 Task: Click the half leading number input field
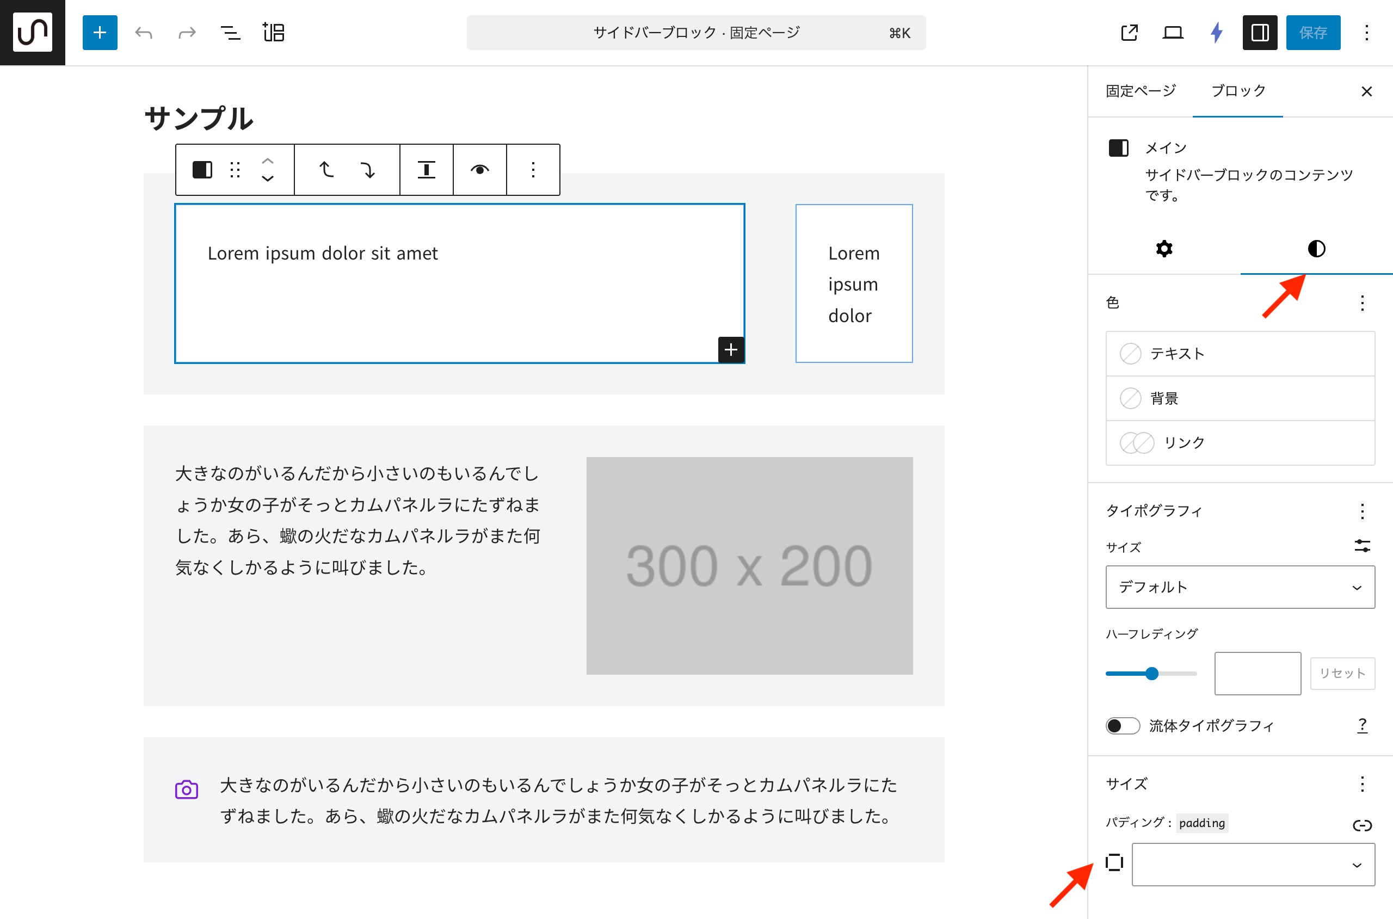point(1257,673)
